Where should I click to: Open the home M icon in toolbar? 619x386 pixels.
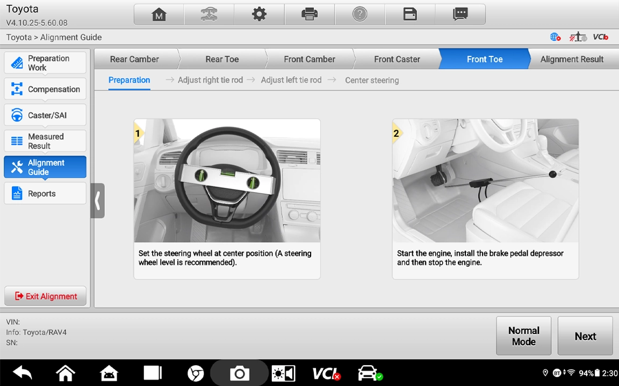[159, 14]
